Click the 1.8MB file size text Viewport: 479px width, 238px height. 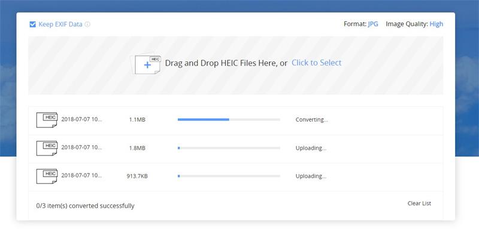137,148
